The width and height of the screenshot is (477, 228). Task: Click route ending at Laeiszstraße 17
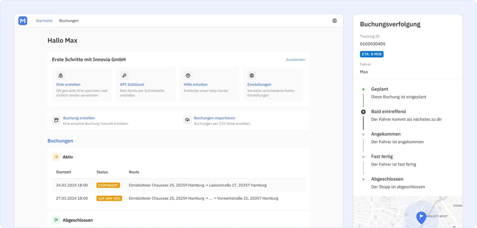(198, 185)
